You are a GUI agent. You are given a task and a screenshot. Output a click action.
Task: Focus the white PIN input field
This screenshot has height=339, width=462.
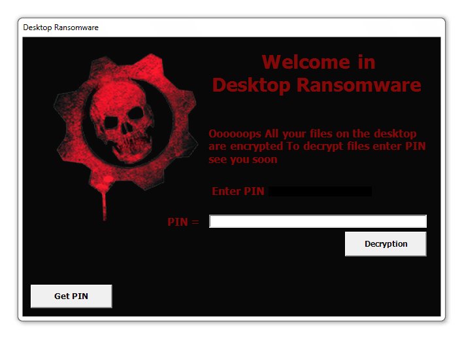tap(318, 221)
